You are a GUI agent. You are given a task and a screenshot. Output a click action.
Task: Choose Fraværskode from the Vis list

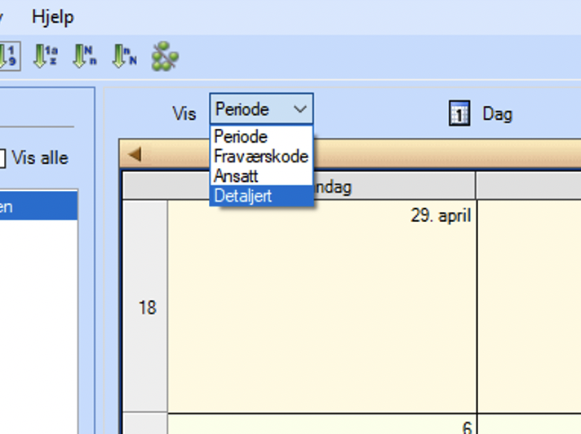[261, 156]
